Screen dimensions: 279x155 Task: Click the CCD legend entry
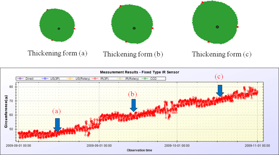[149, 79]
